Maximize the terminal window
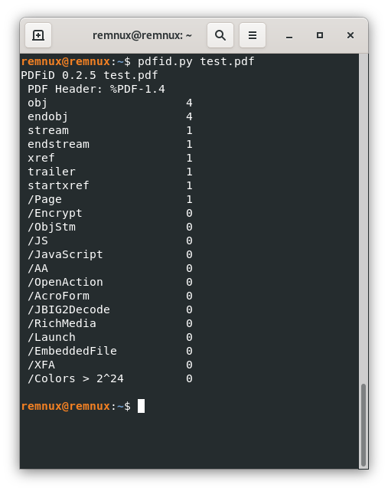The image size is (388, 491). point(320,35)
